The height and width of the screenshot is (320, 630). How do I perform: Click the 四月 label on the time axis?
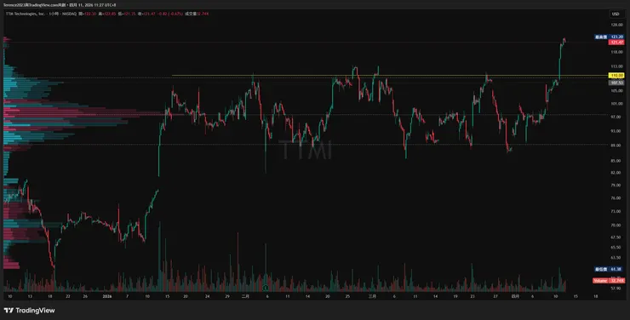coord(515,296)
